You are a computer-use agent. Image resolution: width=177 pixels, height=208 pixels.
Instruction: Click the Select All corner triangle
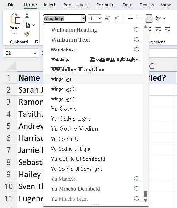(12, 66)
